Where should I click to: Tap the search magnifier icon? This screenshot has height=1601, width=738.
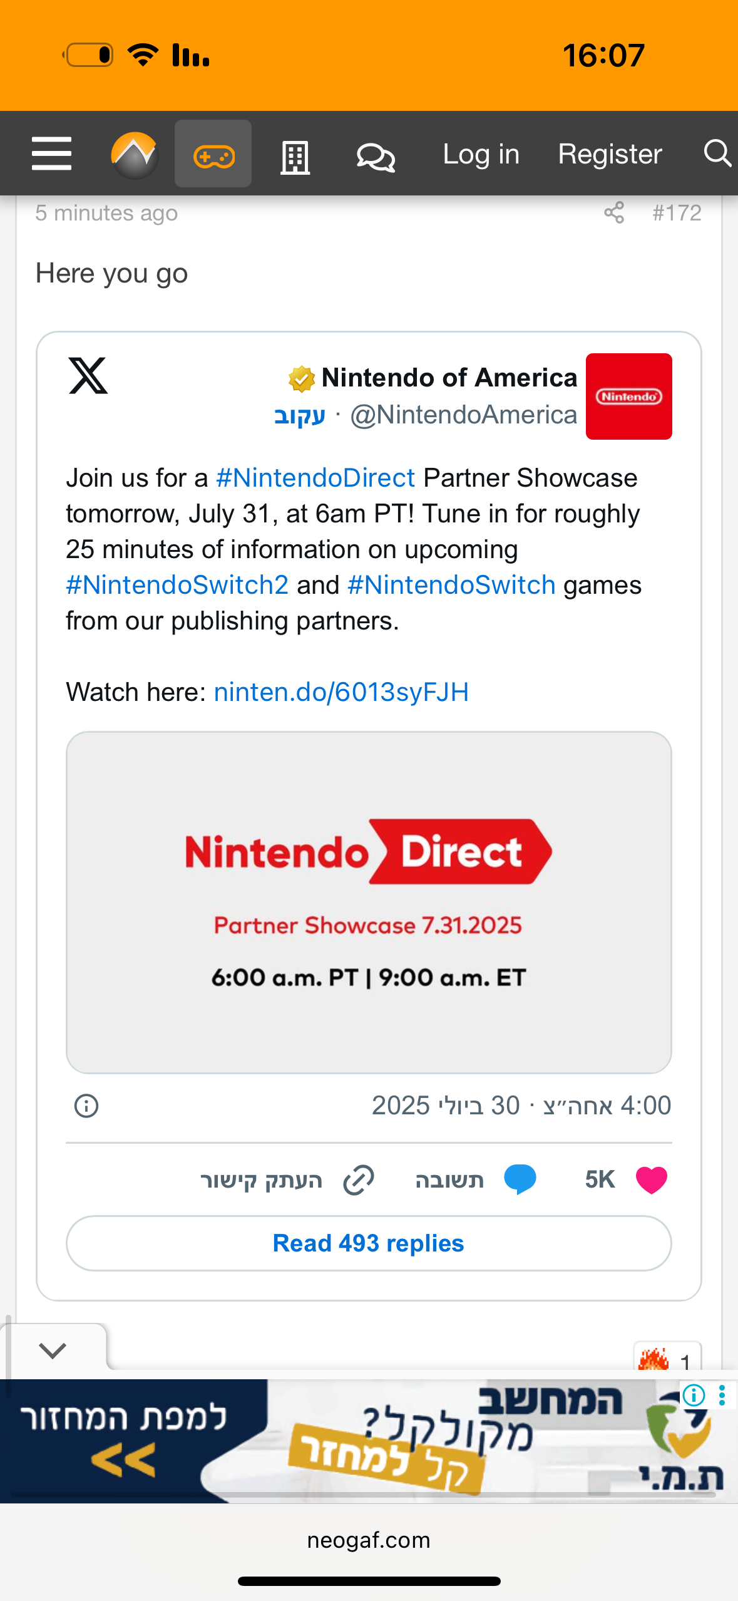(x=717, y=153)
